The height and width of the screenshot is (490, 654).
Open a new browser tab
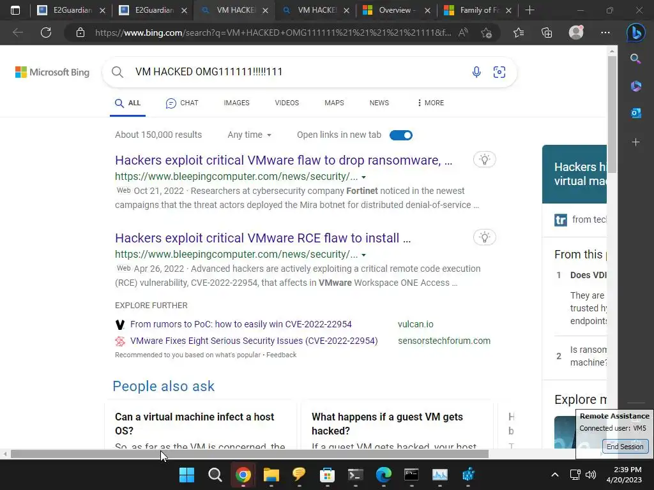coord(529,10)
